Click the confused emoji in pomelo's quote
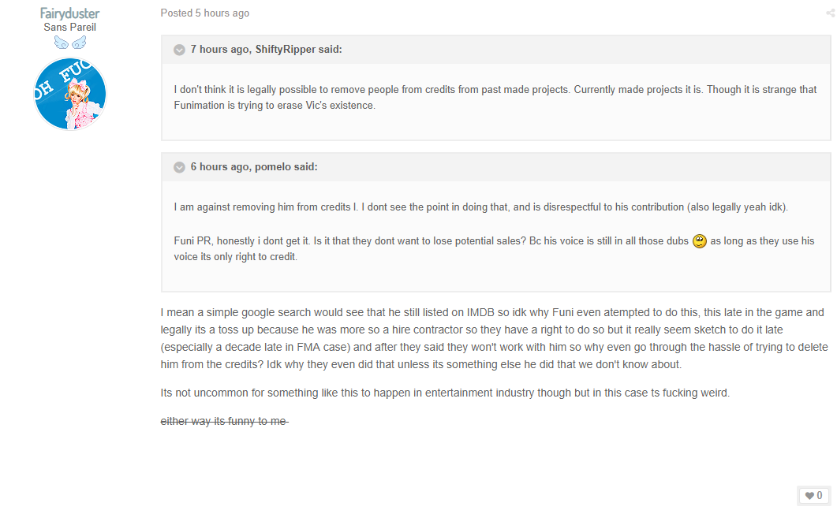Screen dimensions: 837x514 (x=699, y=241)
